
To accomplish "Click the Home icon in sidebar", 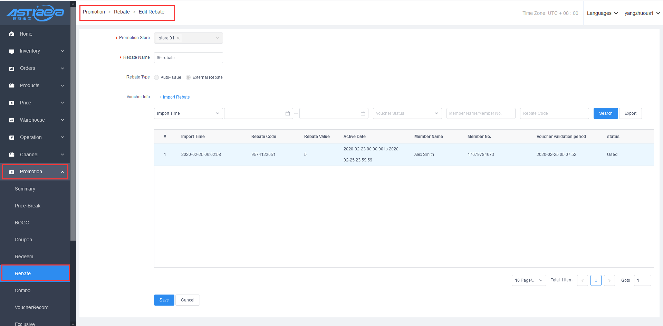I will click(x=12, y=34).
